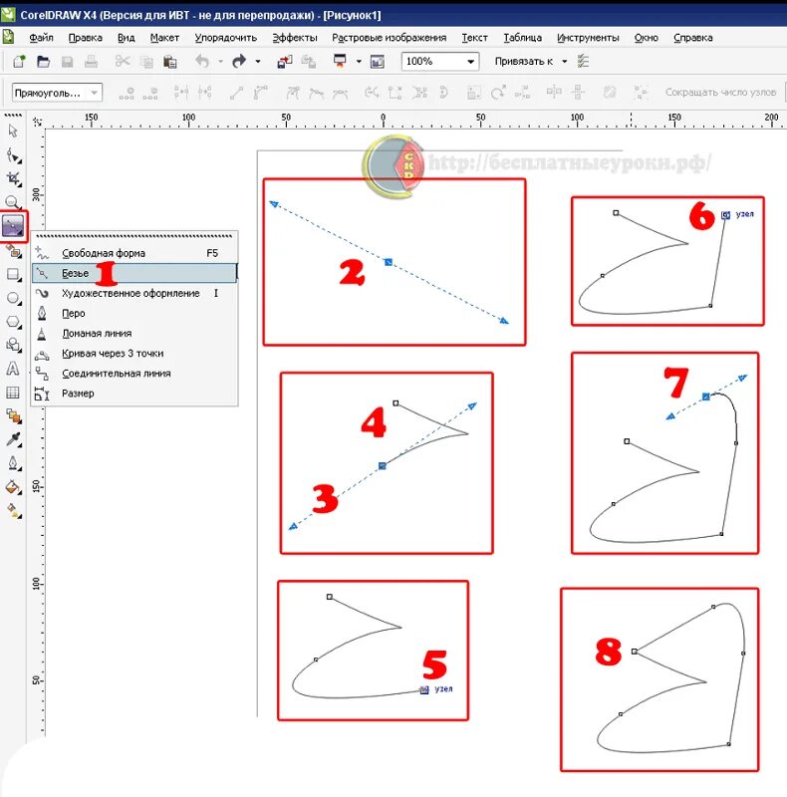The width and height of the screenshot is (787, 797).
Task: Click the Paste clipboard icon
Action: [169, 62]
